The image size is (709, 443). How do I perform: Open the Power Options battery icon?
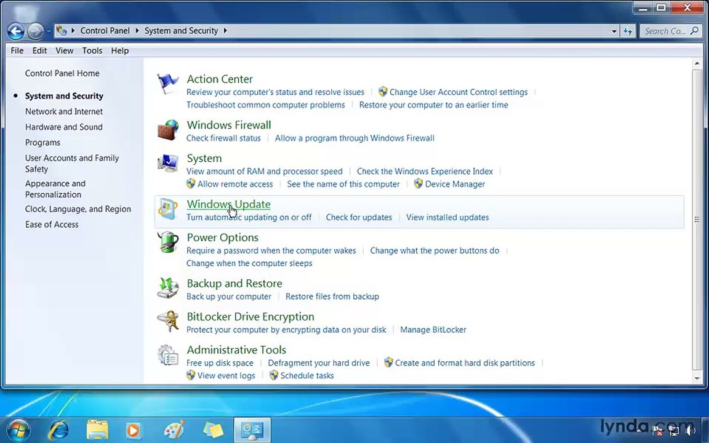tap(168, 242)
